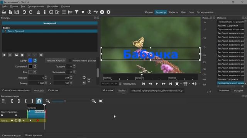247x138 pixels.
Task: Set filter start with left bracket icon
Action: point(12,101)
